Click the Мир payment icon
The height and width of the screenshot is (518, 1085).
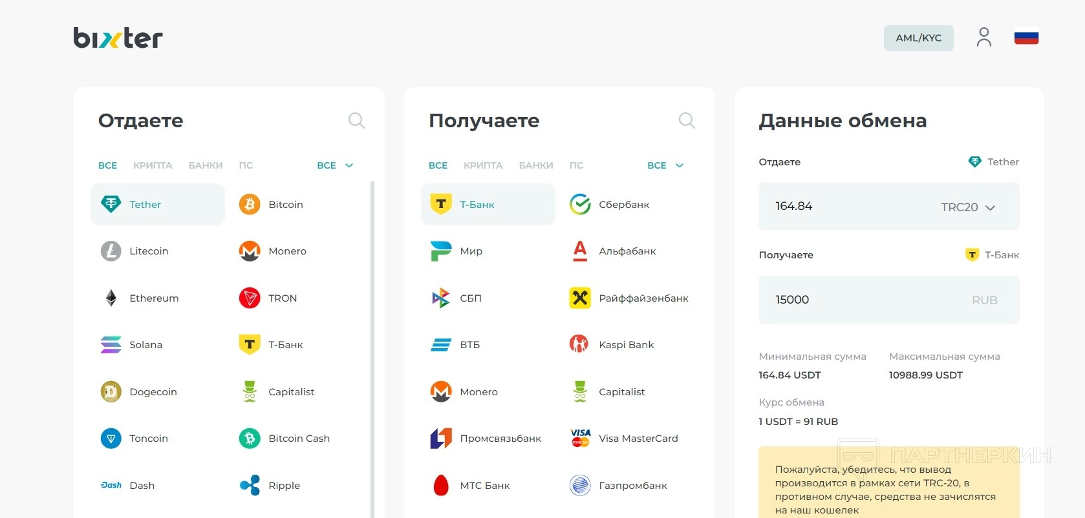(x=441, y=251)
